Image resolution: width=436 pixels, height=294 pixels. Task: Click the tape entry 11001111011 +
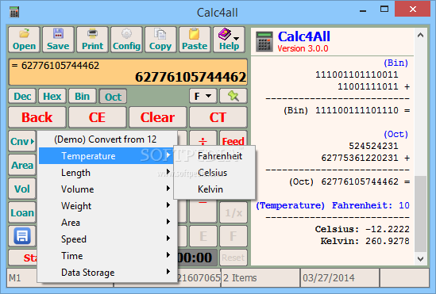pos(374,86)
